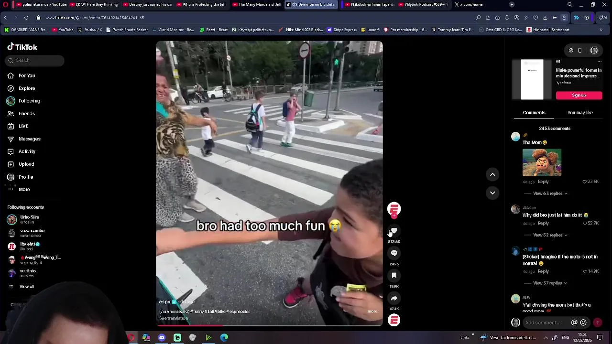Screen dimensions: 612x344
Task: Click the browser address bar URL
Action: click(95, 18)
